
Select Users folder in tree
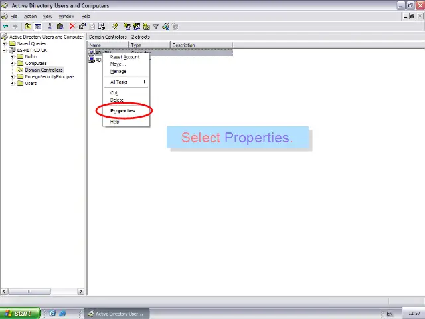tap(31, 83)
